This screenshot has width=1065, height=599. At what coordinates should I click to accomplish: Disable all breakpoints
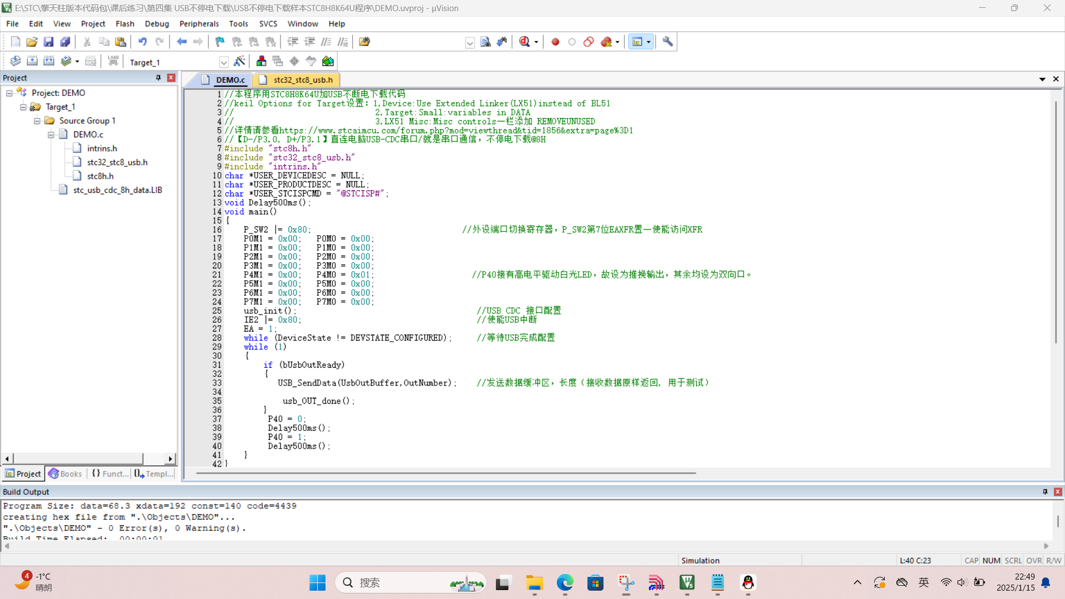pos(589,42)
